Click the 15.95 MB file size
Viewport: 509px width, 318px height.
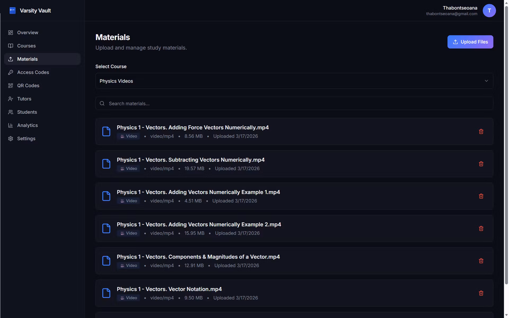[194, 233]
